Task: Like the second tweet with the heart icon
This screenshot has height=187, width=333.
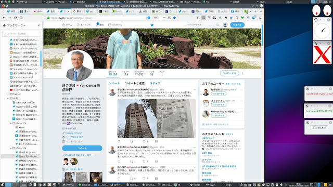Action: point(144,162)
